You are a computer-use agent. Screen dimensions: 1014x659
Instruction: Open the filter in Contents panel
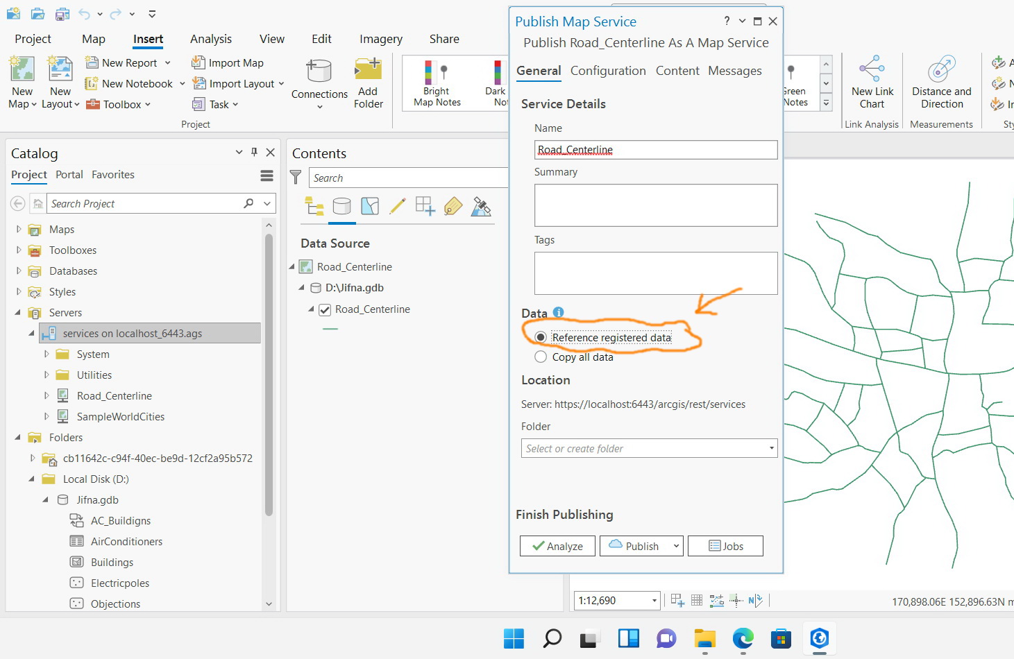click(296, 177)
